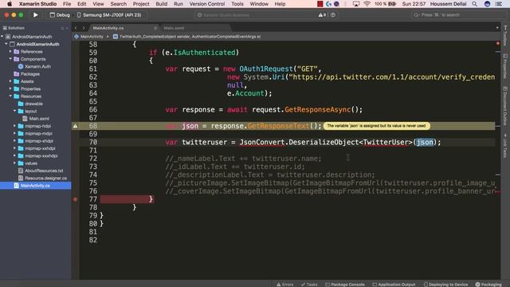Open the Package Console pad
Screen dimensions: 510x287
pyautogui.click(x=345, y=284)
